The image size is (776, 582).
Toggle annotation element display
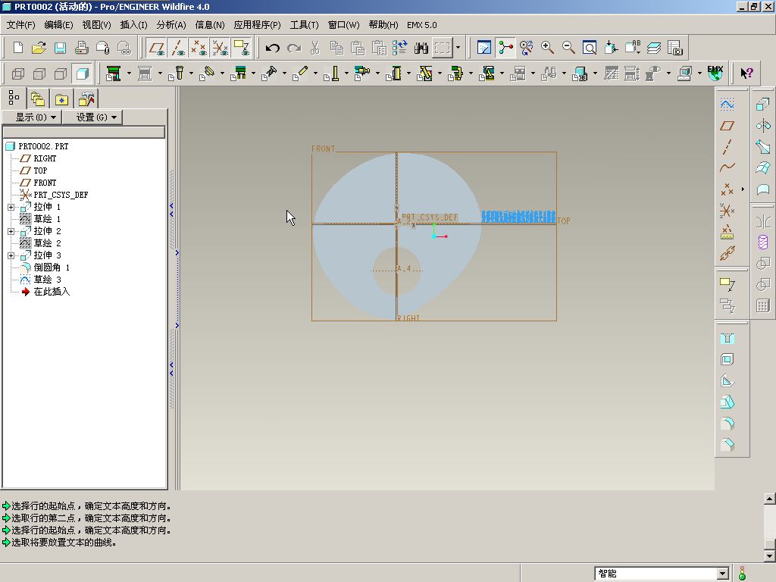(x=242, y=48)
